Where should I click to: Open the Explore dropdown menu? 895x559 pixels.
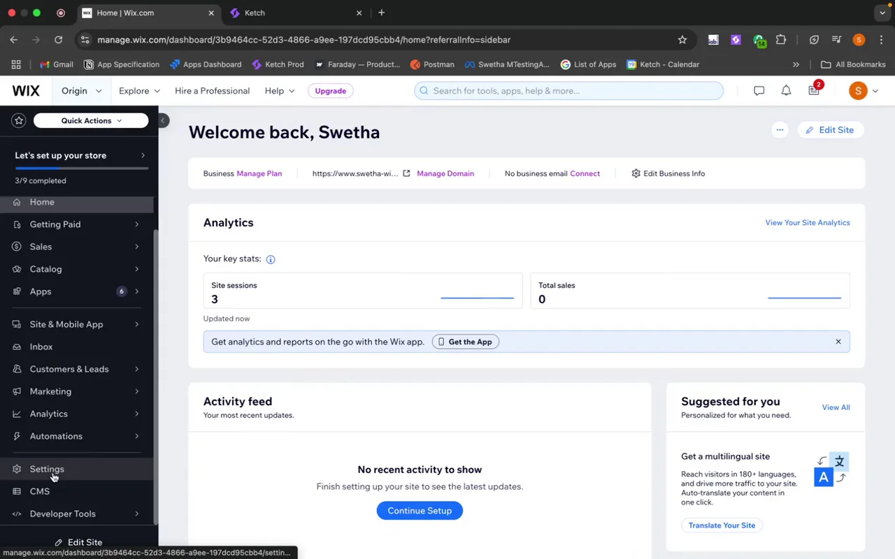click(x=139, y=91)
